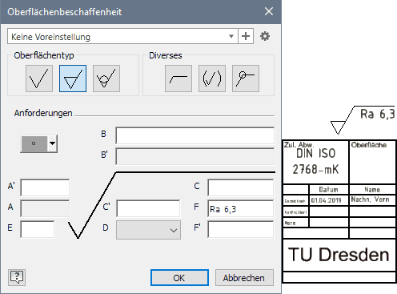
Task: Click the Oberfläche cell in title block
Action: point(372,162)
